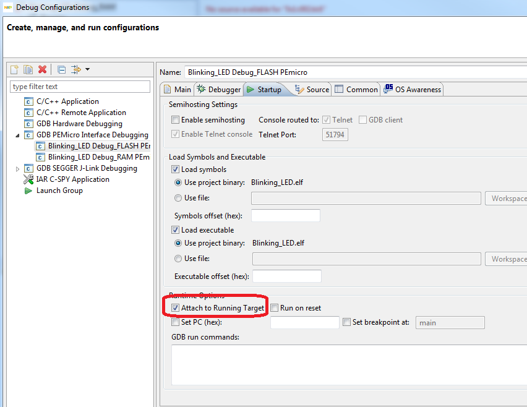This screenshot has width=527, height=407.
Task: Click the GDB Hardware Debugging icon
Action: click(28, 124)
